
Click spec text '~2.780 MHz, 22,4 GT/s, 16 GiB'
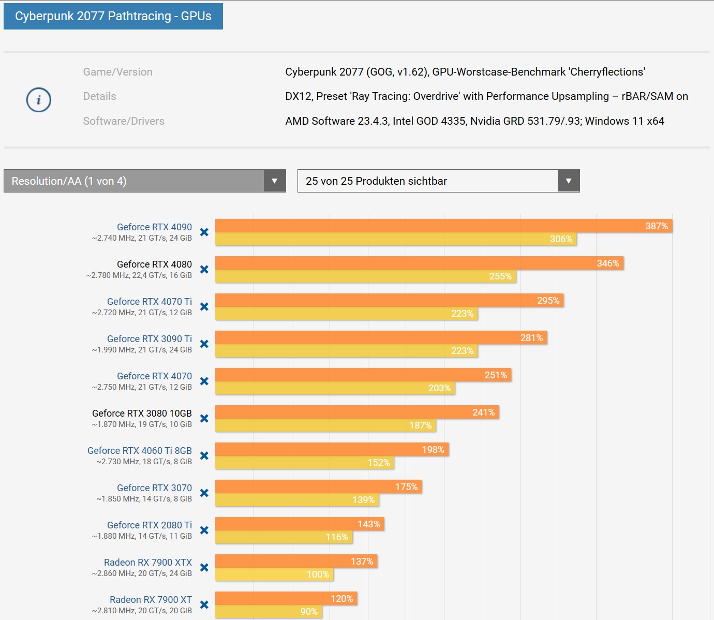coord(139,275)
